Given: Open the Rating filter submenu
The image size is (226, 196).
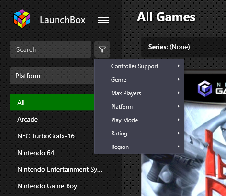Looking at the screenshot, I should pyautogui.click(x=139, y=134).
